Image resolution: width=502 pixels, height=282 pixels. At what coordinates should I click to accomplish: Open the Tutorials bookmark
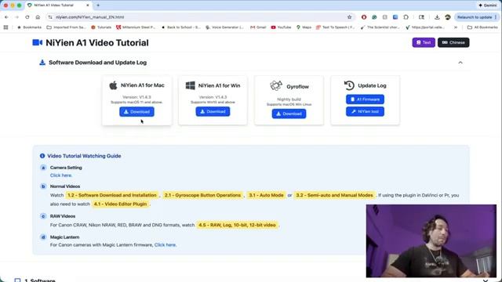point(101,27)
